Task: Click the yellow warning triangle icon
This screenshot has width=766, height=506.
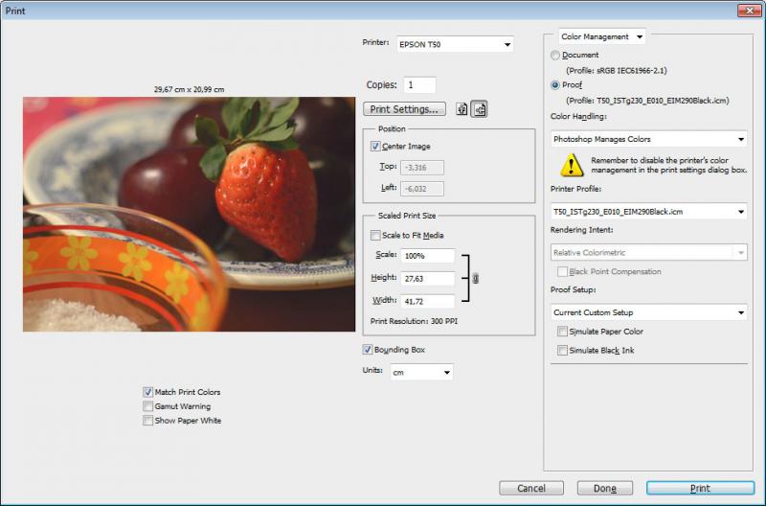Action: point(571,165)
